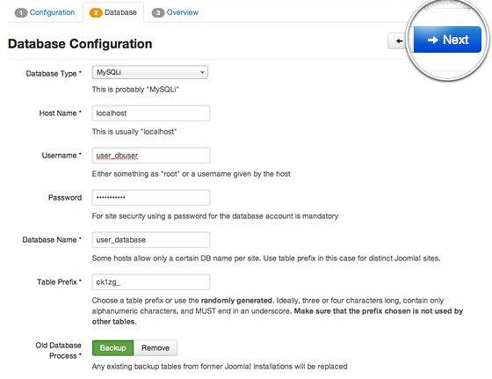The height and width of the screenshot is (379, 492).
Task: Select the Database step tab
Action: (x=113, y=12)
